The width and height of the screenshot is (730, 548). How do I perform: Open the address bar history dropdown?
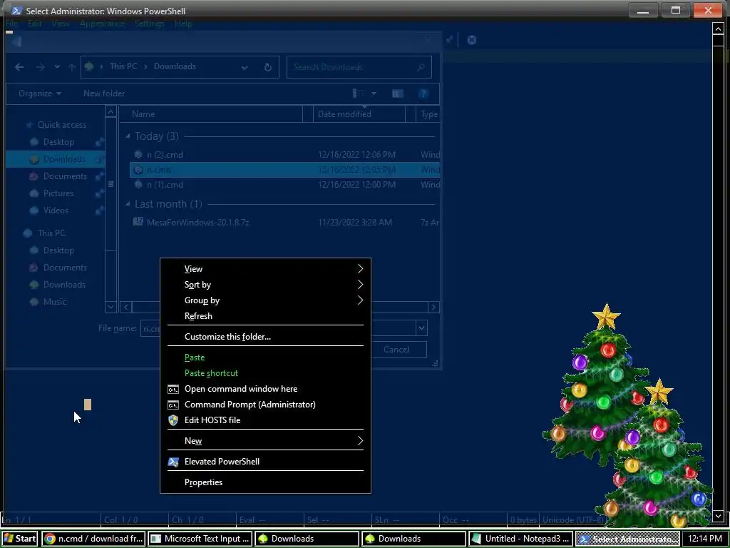click(x=245, y=67)
